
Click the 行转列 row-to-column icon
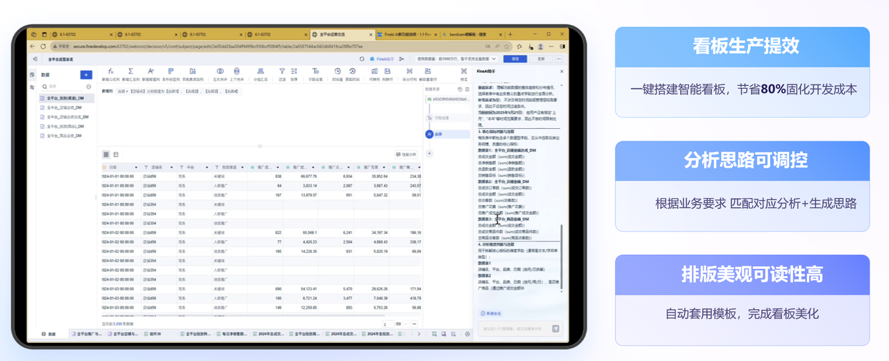375,71
